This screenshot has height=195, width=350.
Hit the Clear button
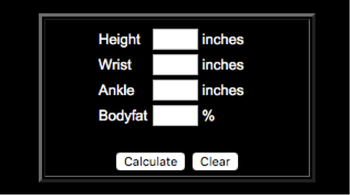coord(215,162)
